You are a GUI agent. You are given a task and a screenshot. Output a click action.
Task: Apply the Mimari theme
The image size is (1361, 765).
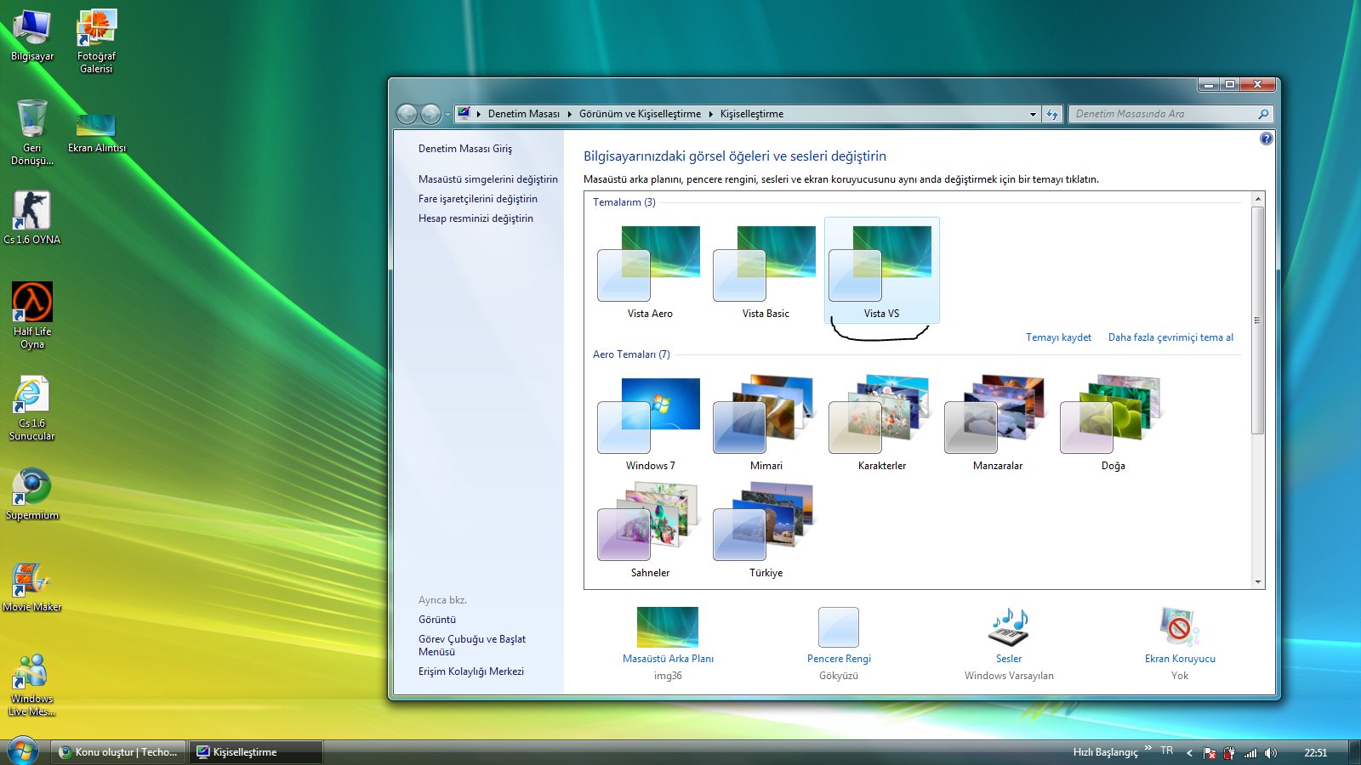766,423
